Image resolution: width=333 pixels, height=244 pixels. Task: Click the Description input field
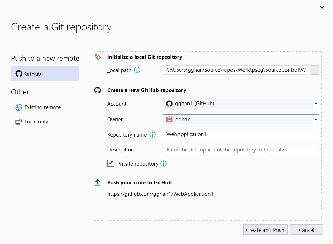240,149
